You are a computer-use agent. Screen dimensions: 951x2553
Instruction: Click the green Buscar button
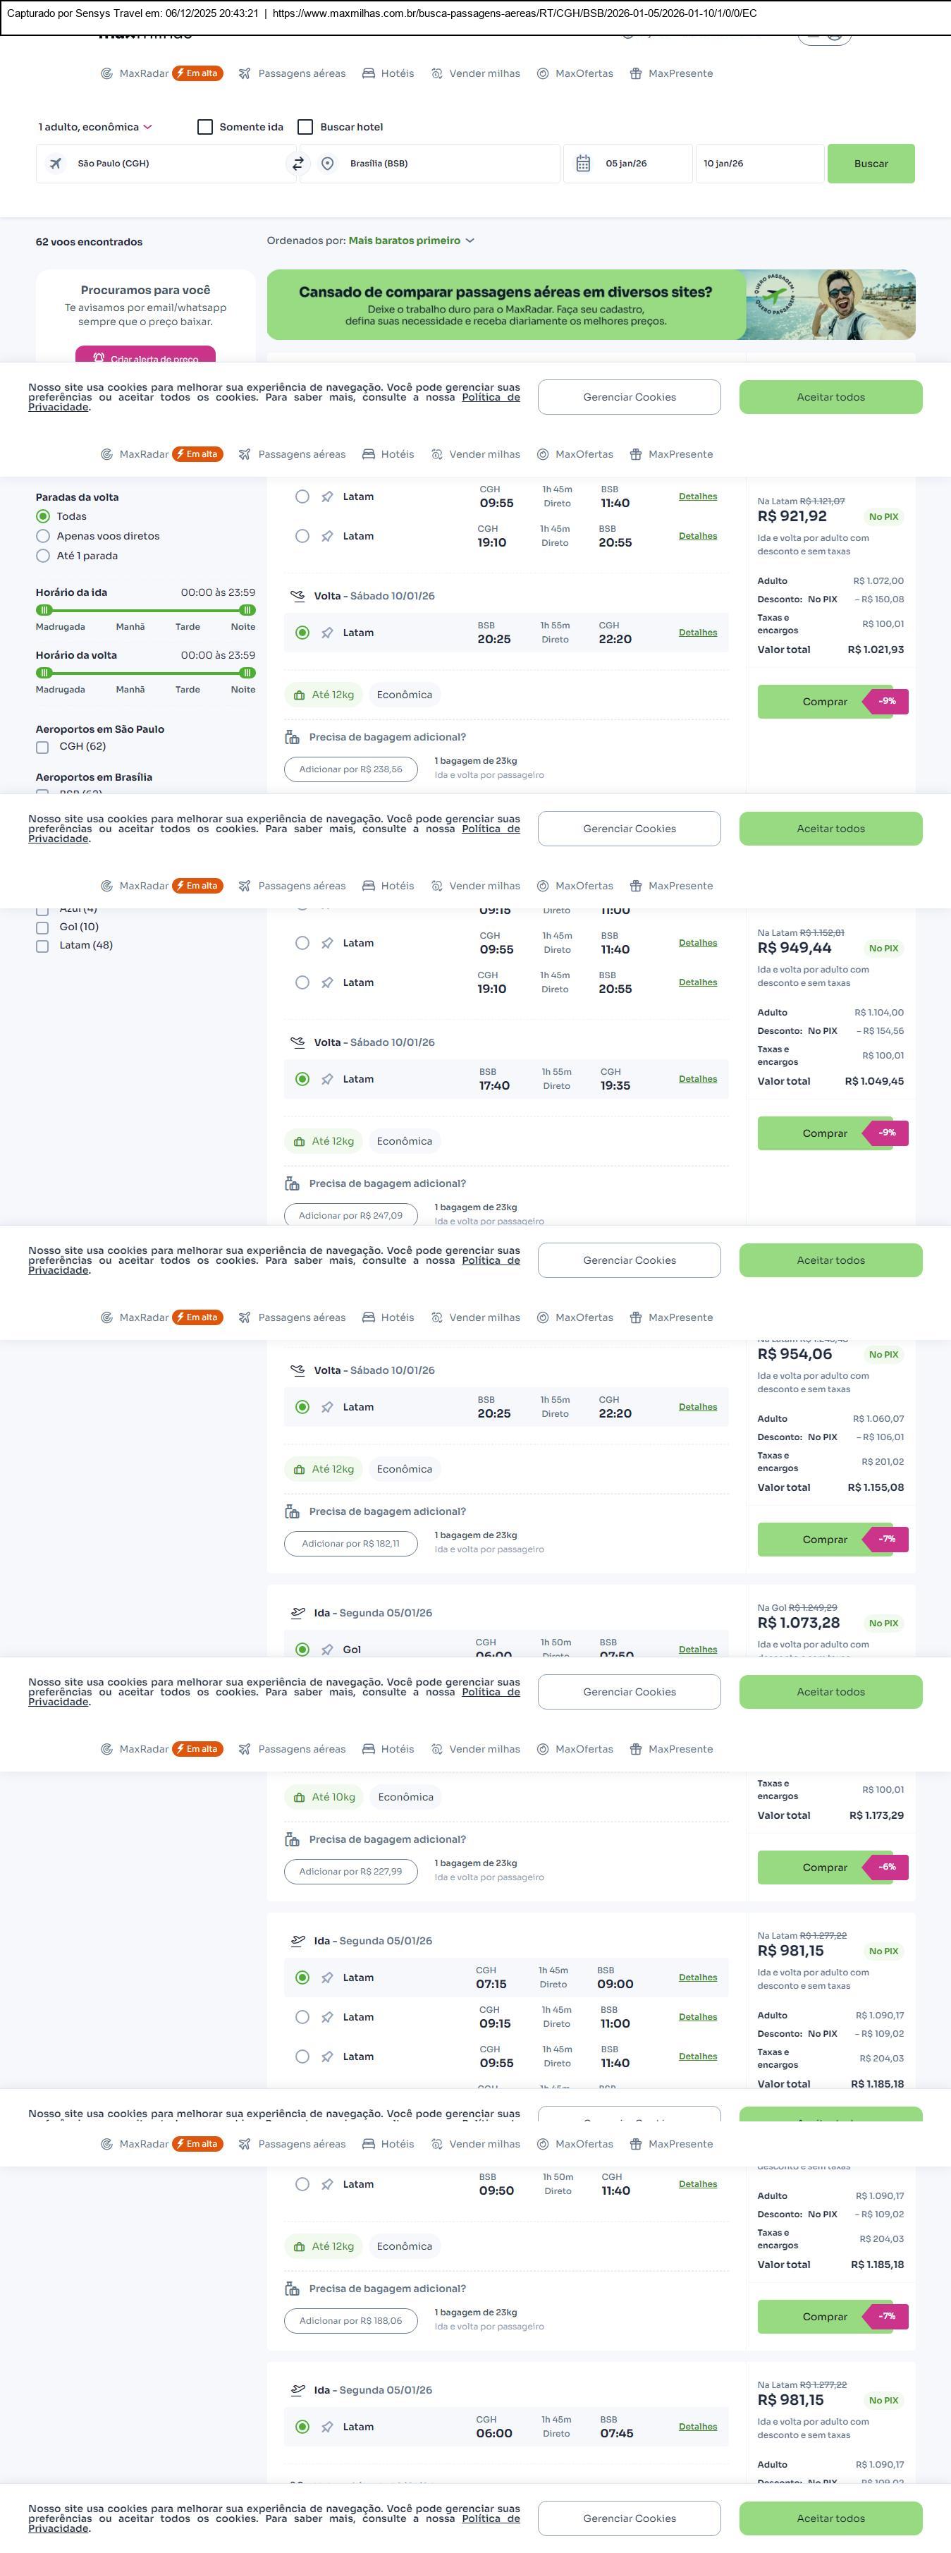[x=871, y=164]
